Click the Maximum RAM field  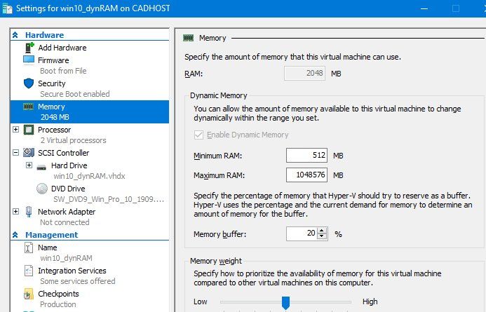306,175
